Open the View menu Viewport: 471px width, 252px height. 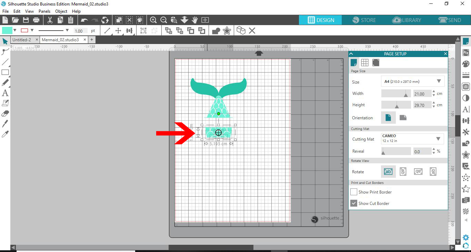29,11
